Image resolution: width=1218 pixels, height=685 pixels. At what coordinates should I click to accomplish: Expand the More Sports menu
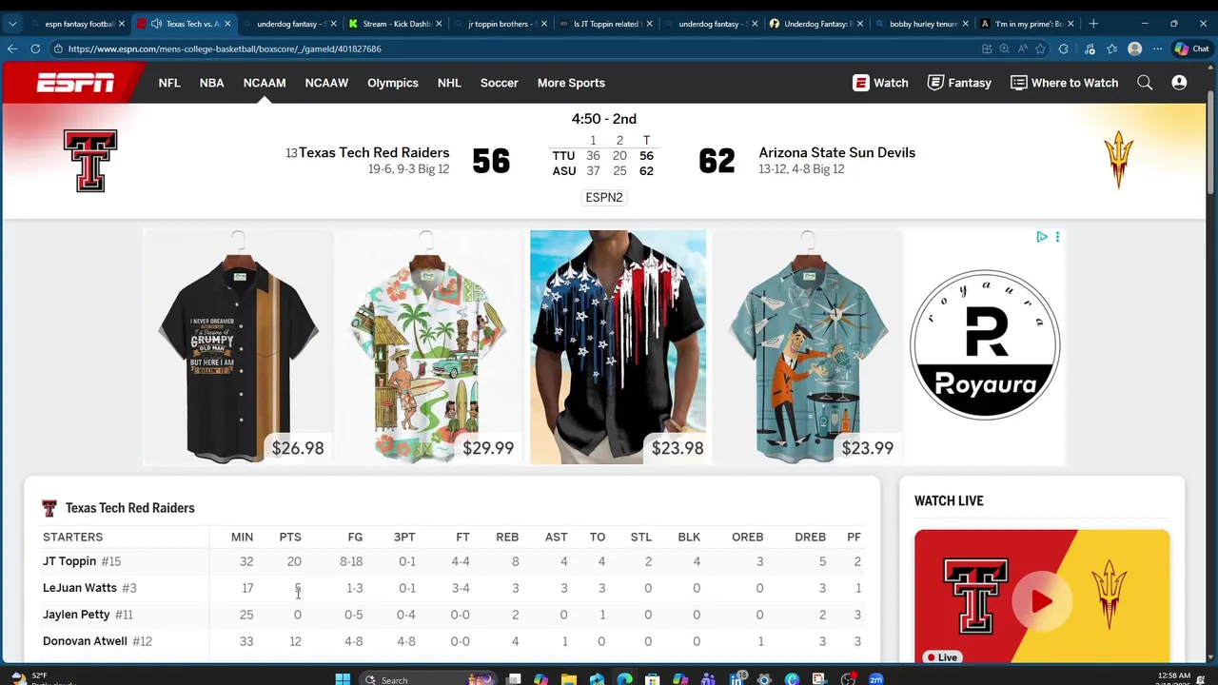571,83
